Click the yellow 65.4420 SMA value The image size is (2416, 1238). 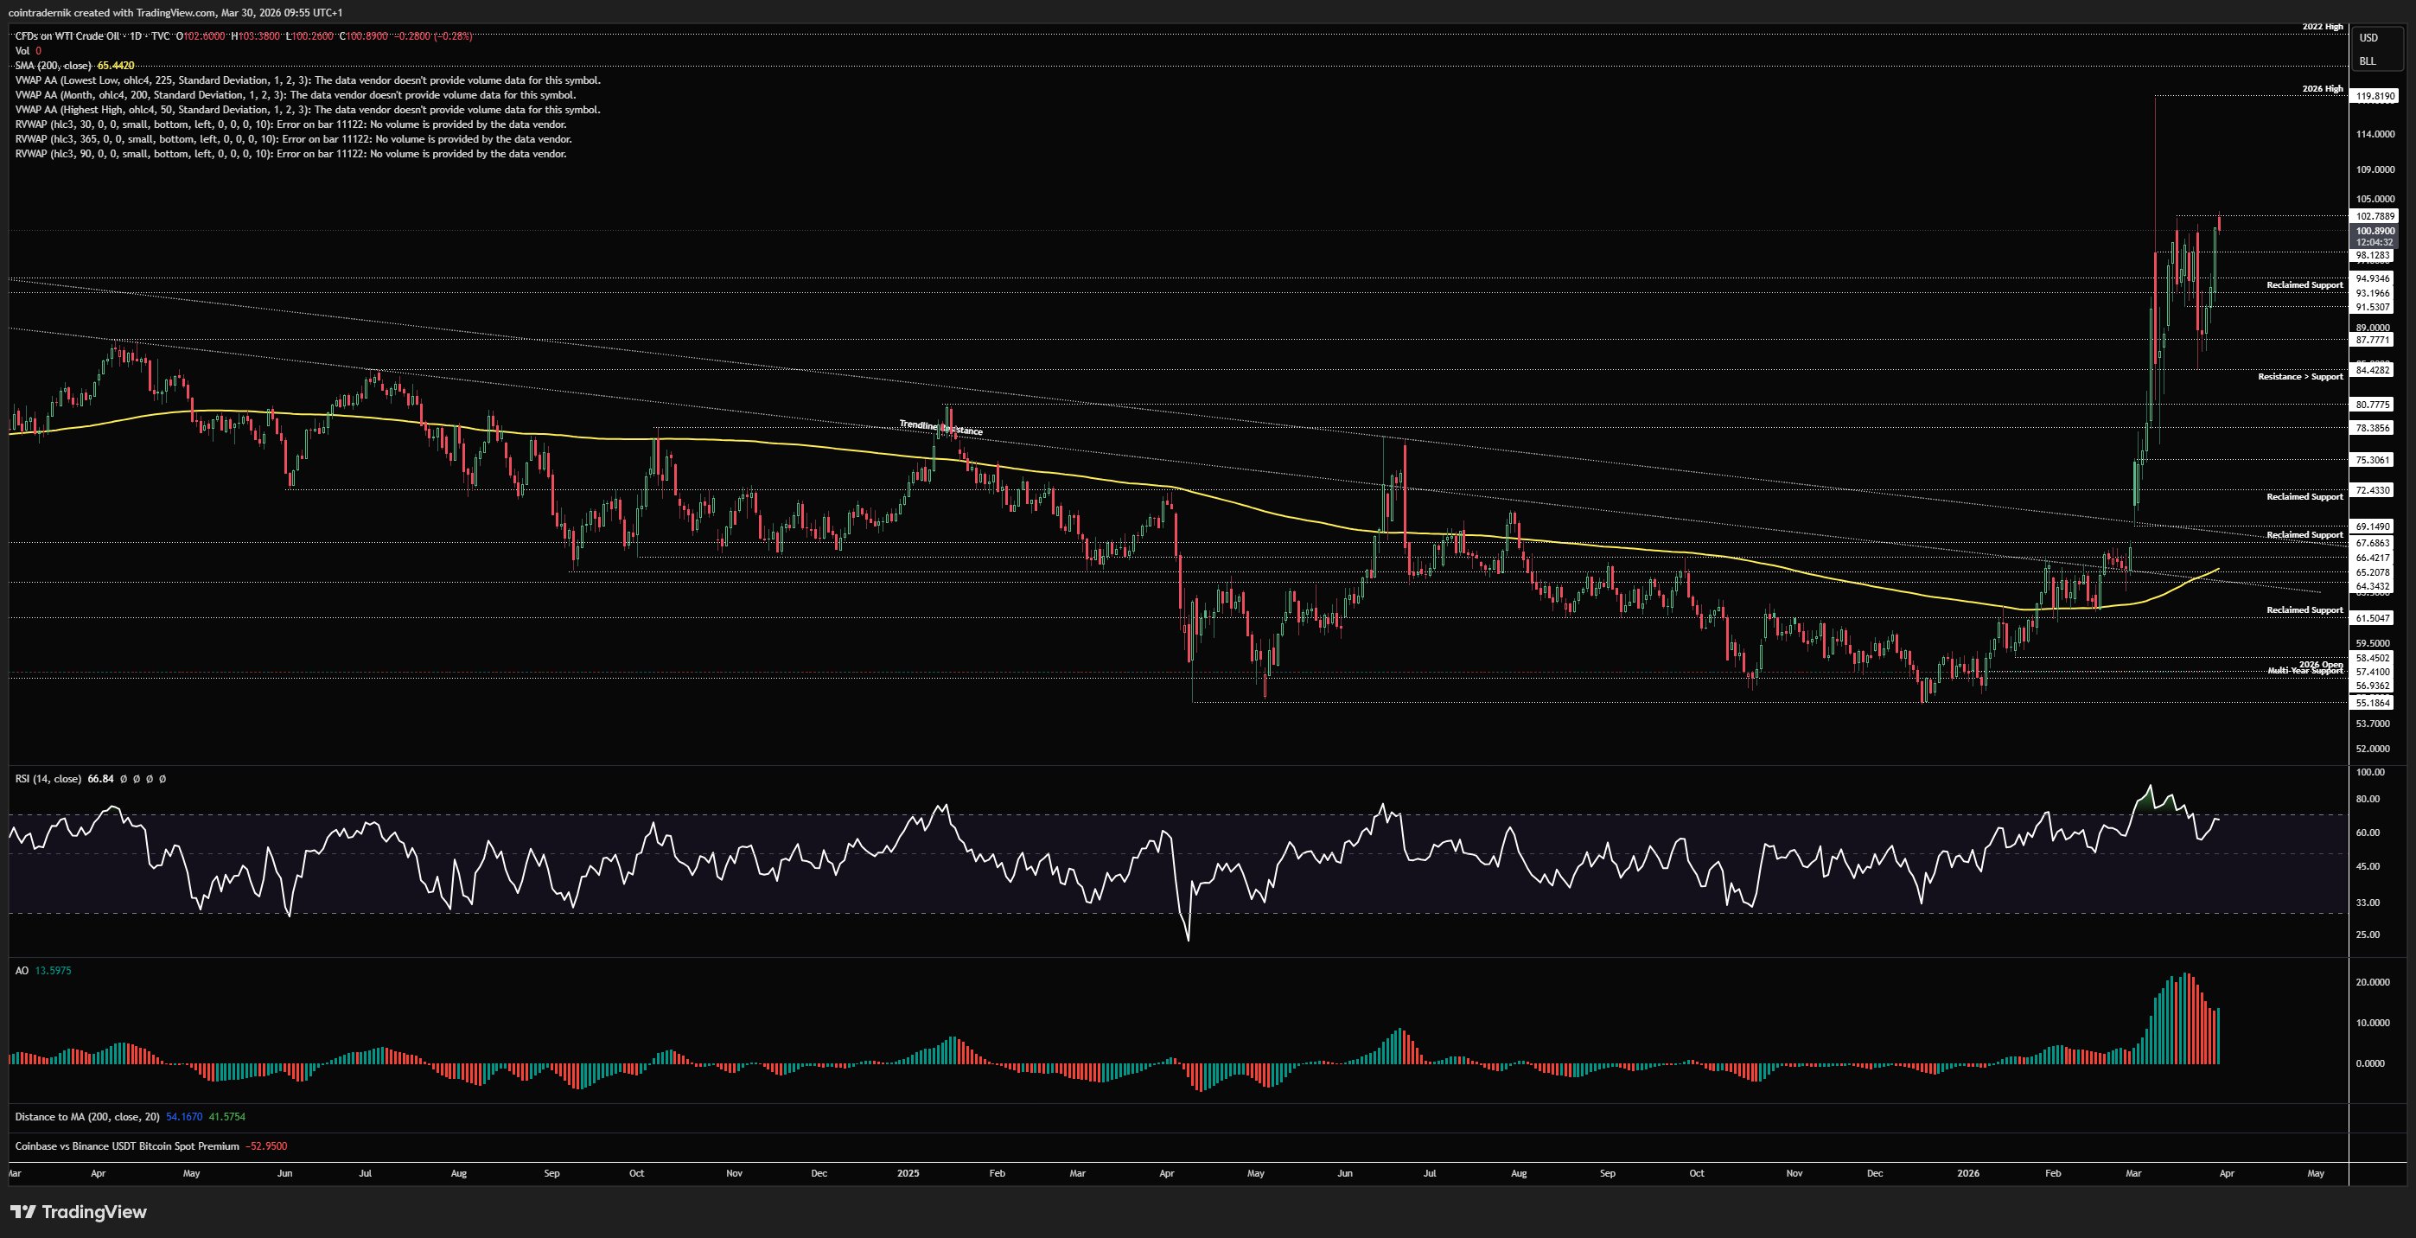click(x=117, y=66)
